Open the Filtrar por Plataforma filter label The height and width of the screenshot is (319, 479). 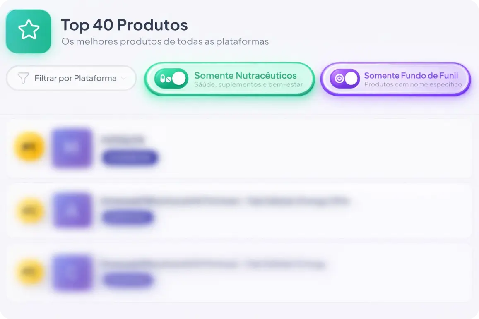click(x=75, y=78)
